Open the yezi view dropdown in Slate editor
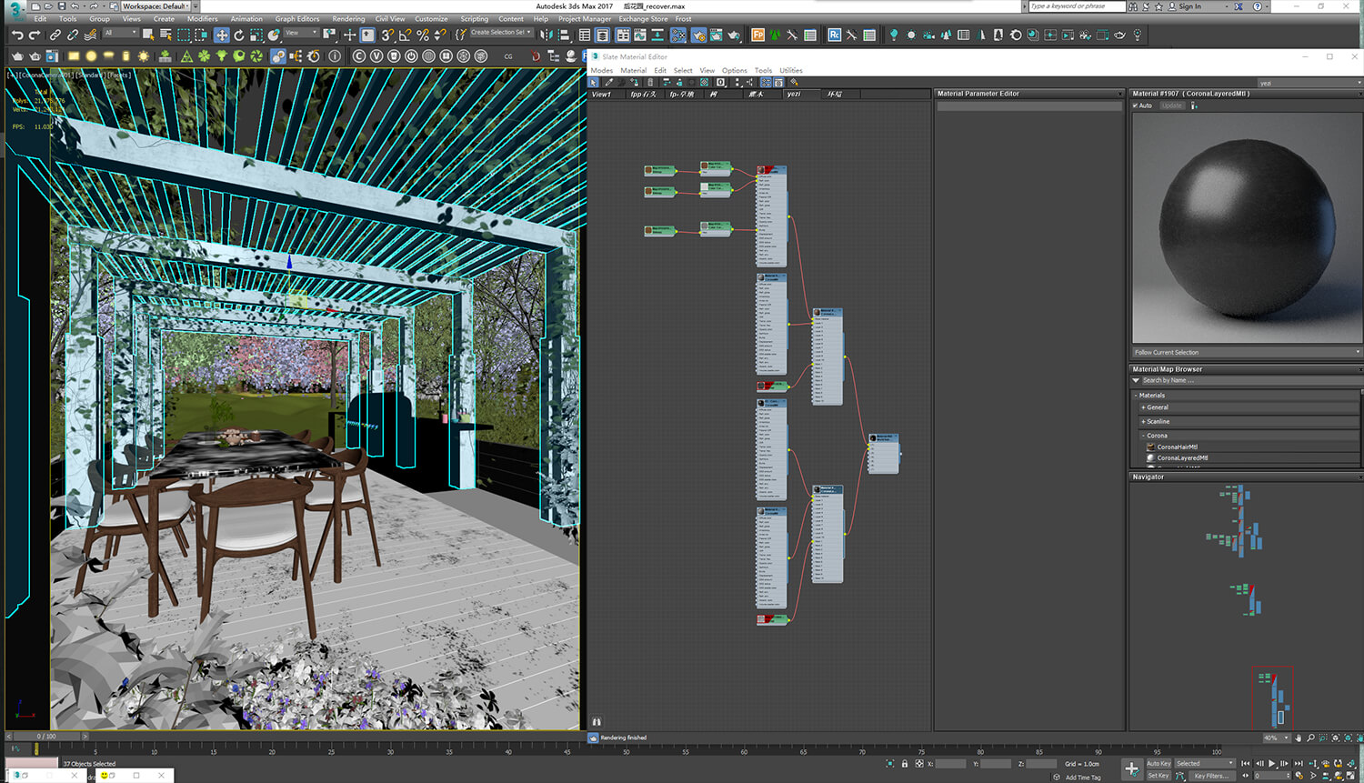The image size is (1364, 783). (1309, 83)
